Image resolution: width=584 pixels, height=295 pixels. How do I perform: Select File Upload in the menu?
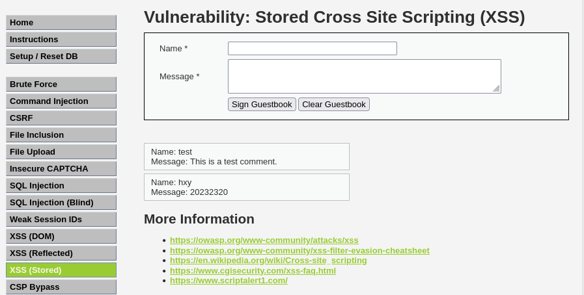tap(61, 152)
